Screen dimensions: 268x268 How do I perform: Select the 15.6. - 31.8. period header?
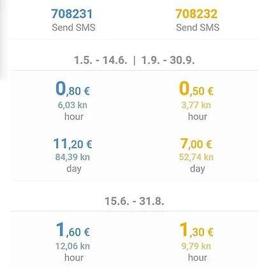coord(135,201)
